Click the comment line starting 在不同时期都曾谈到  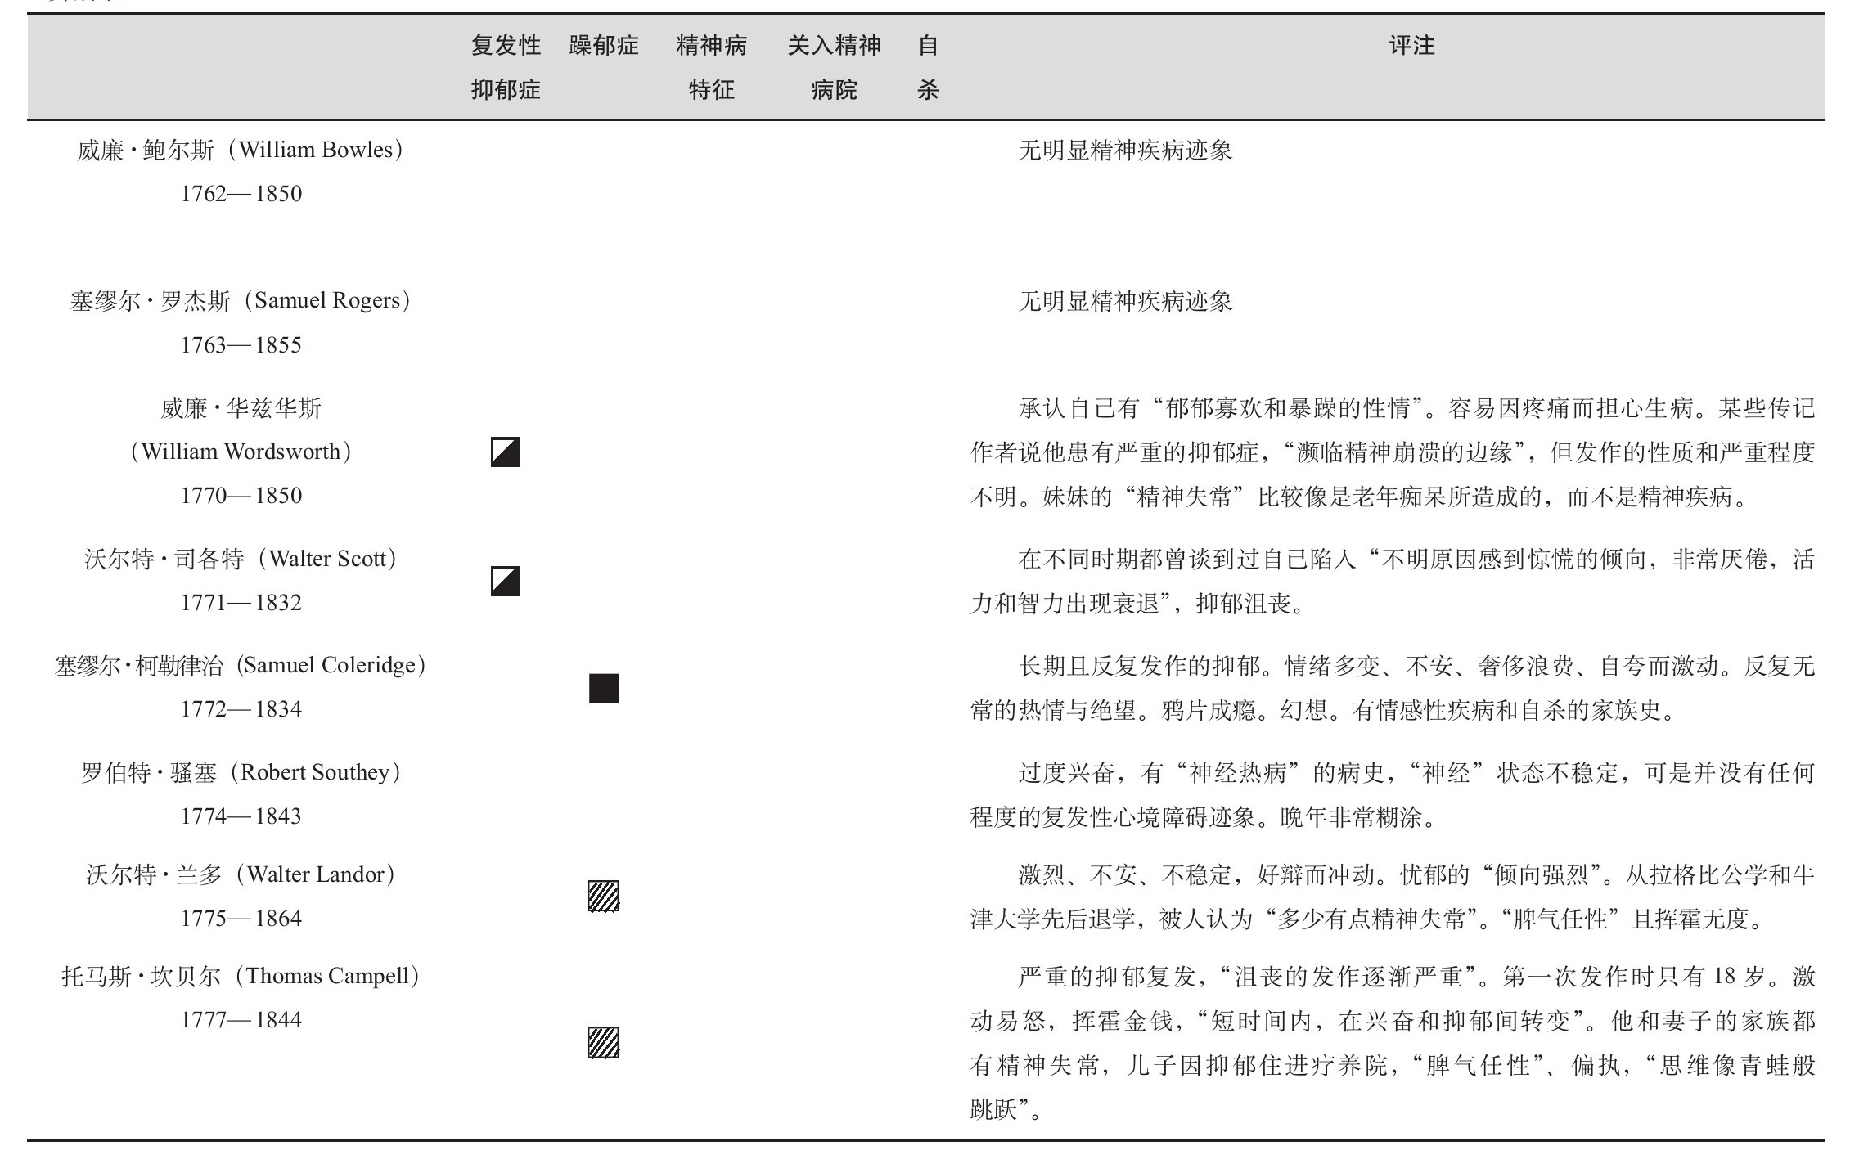coord(1416,560)
